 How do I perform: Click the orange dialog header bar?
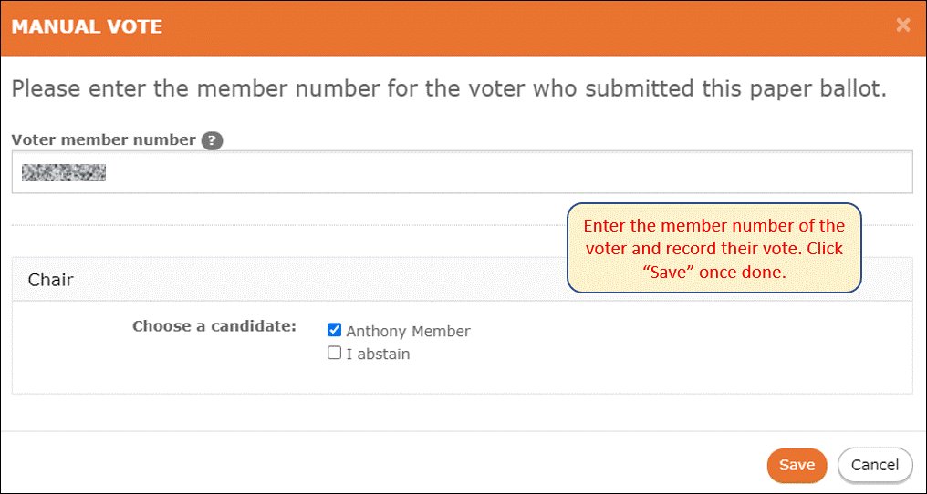click(463, 27)
